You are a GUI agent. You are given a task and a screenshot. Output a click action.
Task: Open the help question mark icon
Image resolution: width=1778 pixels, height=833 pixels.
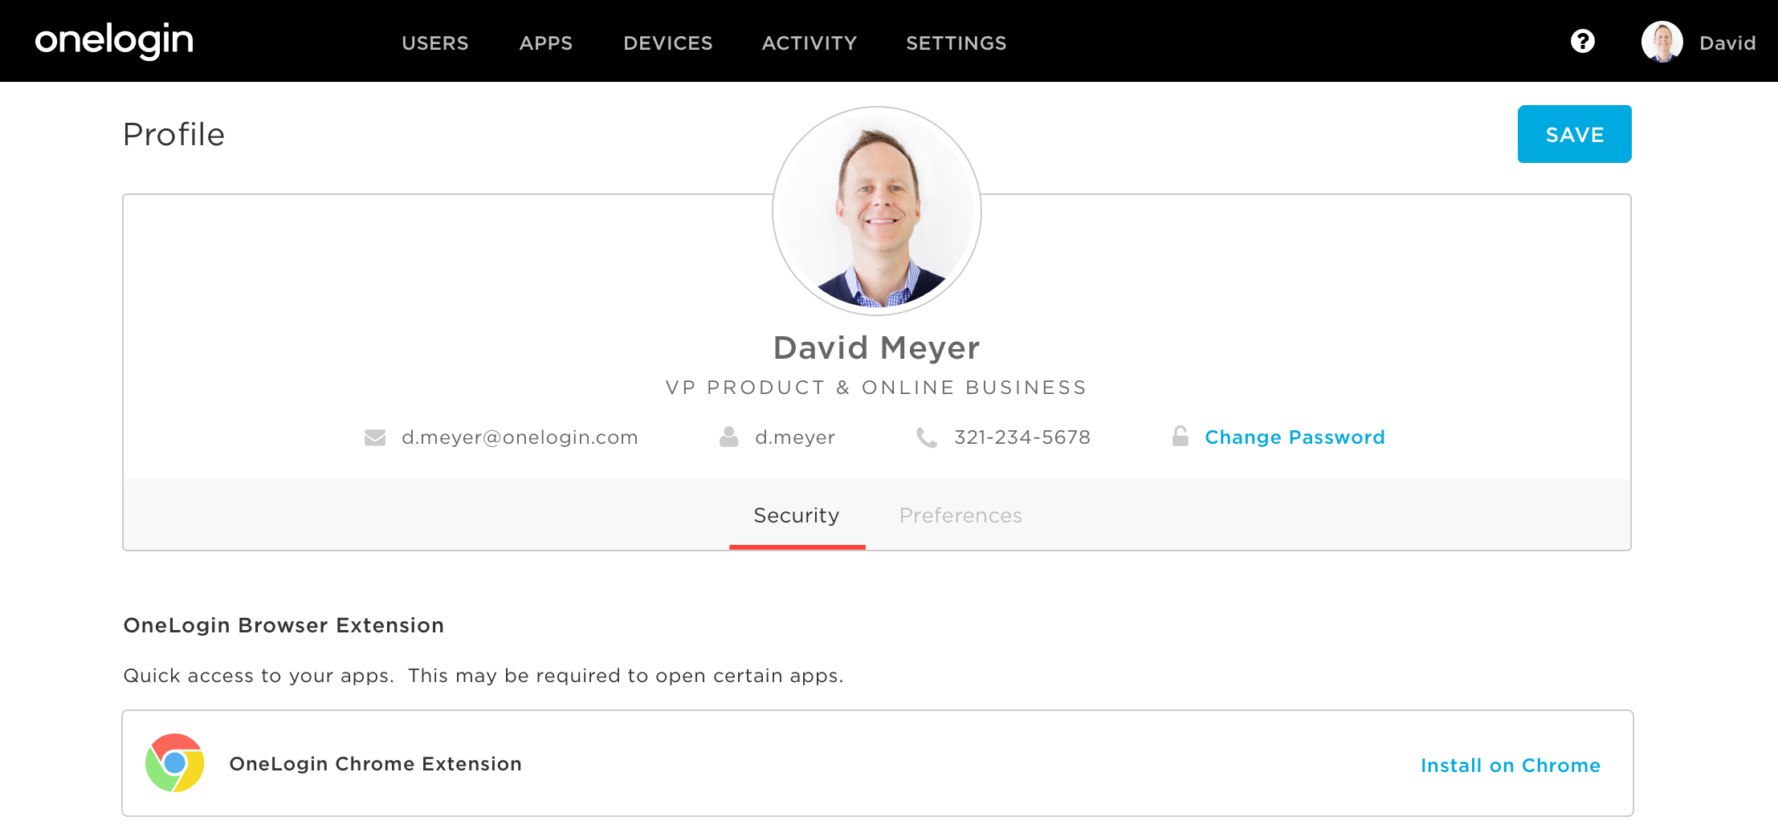tap(1582, 41)
